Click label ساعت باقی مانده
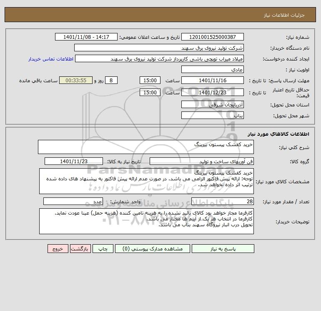The width and height of the screenshot is (321, 311). (x=38, y=81)
